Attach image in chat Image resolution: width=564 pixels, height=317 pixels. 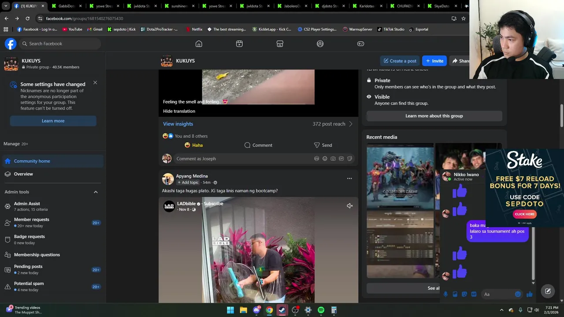point(455,294)
